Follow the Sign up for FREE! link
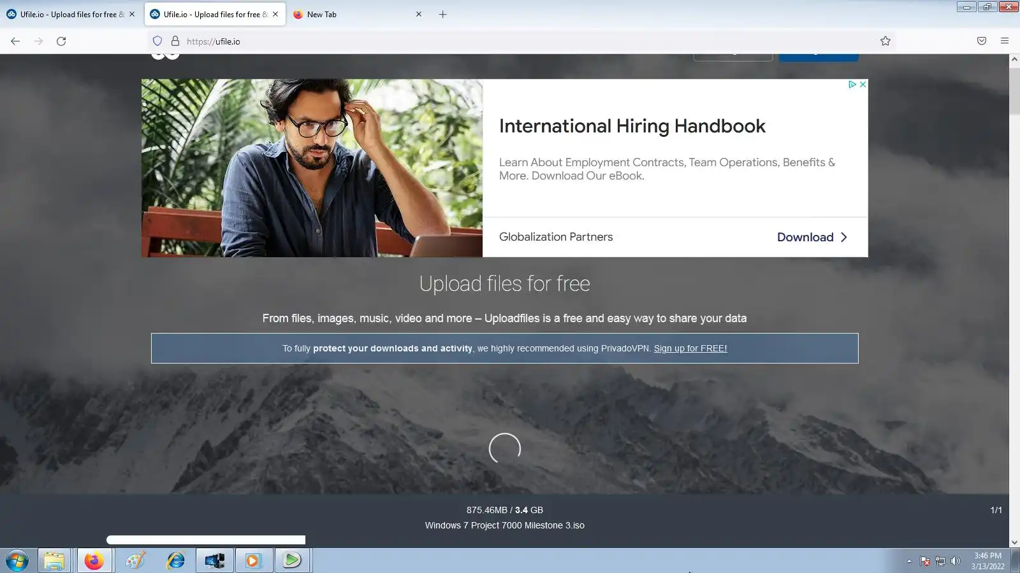The width and height of the screenshot is (1020, 573). [x=690, y=348]
